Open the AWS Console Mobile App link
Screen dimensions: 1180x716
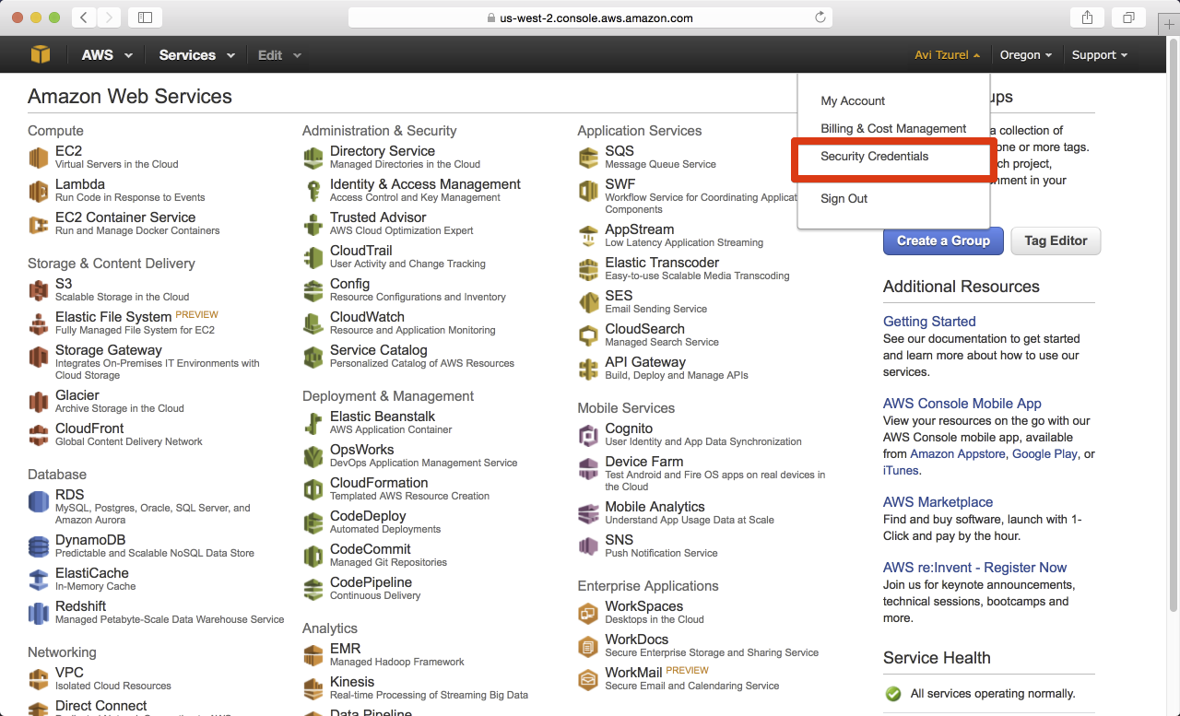(x=962, y=404)
